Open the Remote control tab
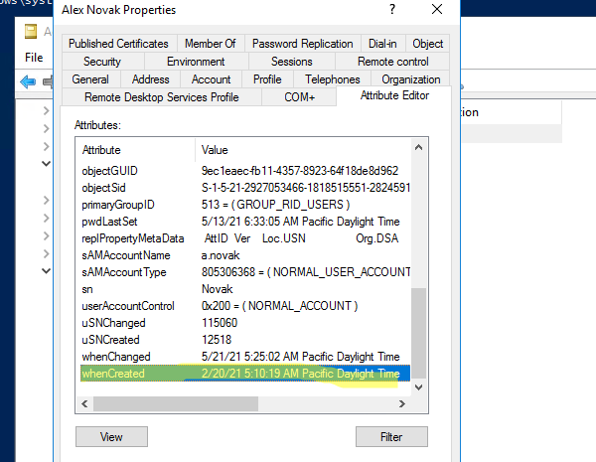The image size is (596, 462). pos(393,62)
